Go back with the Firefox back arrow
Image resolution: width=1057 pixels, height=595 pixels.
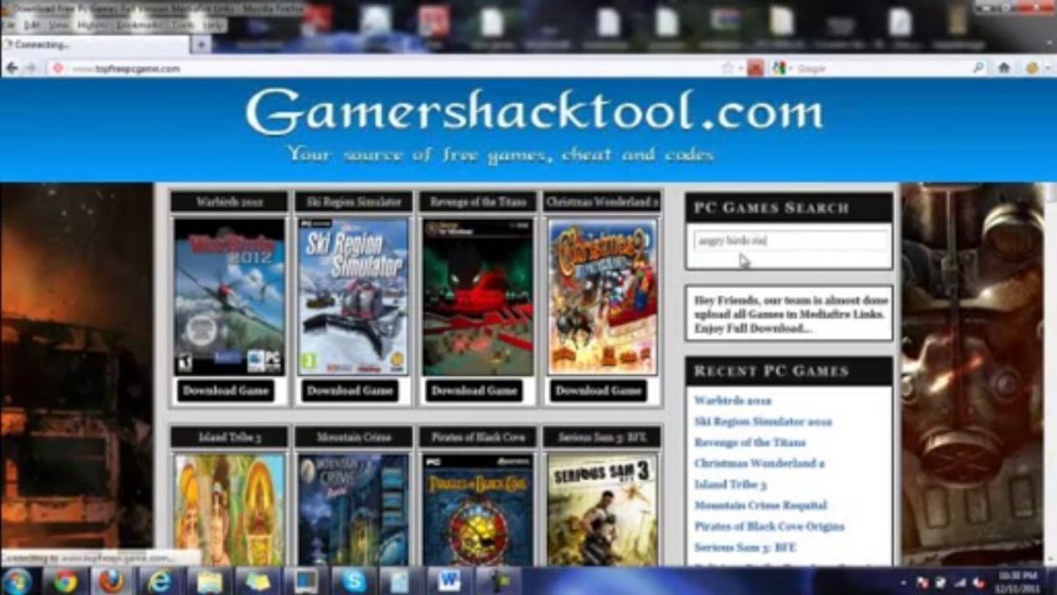(12, 69)
